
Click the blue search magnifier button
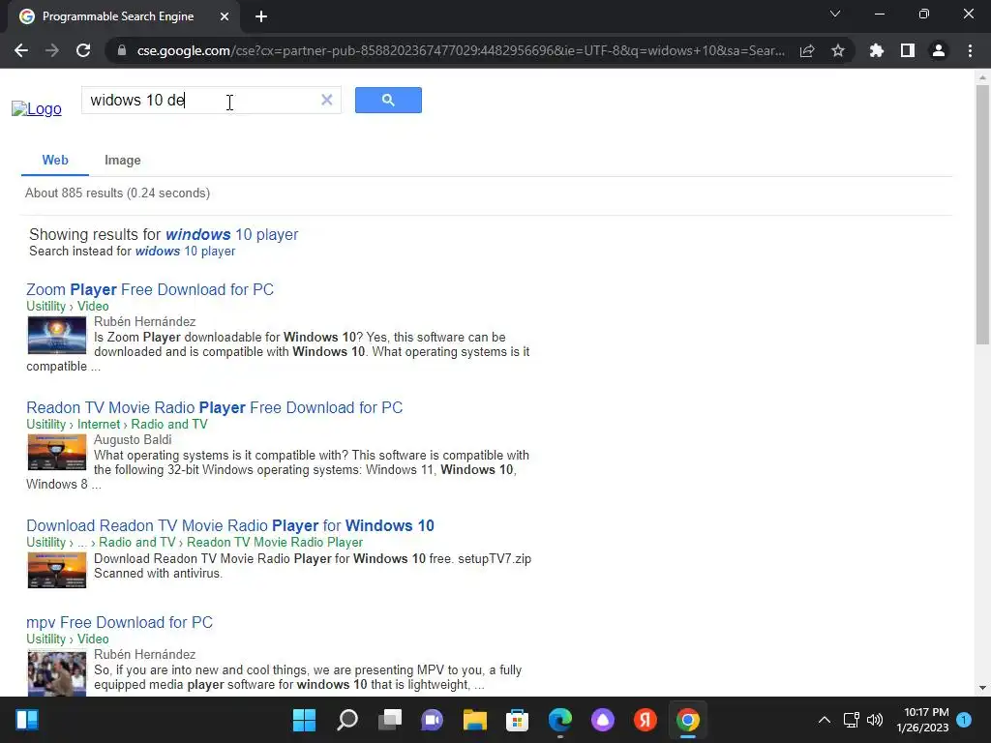point(388,100)
